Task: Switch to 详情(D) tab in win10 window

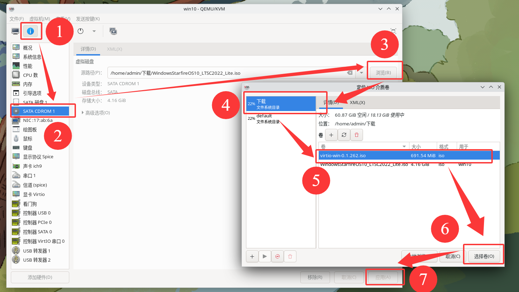Action: [88, 49]
